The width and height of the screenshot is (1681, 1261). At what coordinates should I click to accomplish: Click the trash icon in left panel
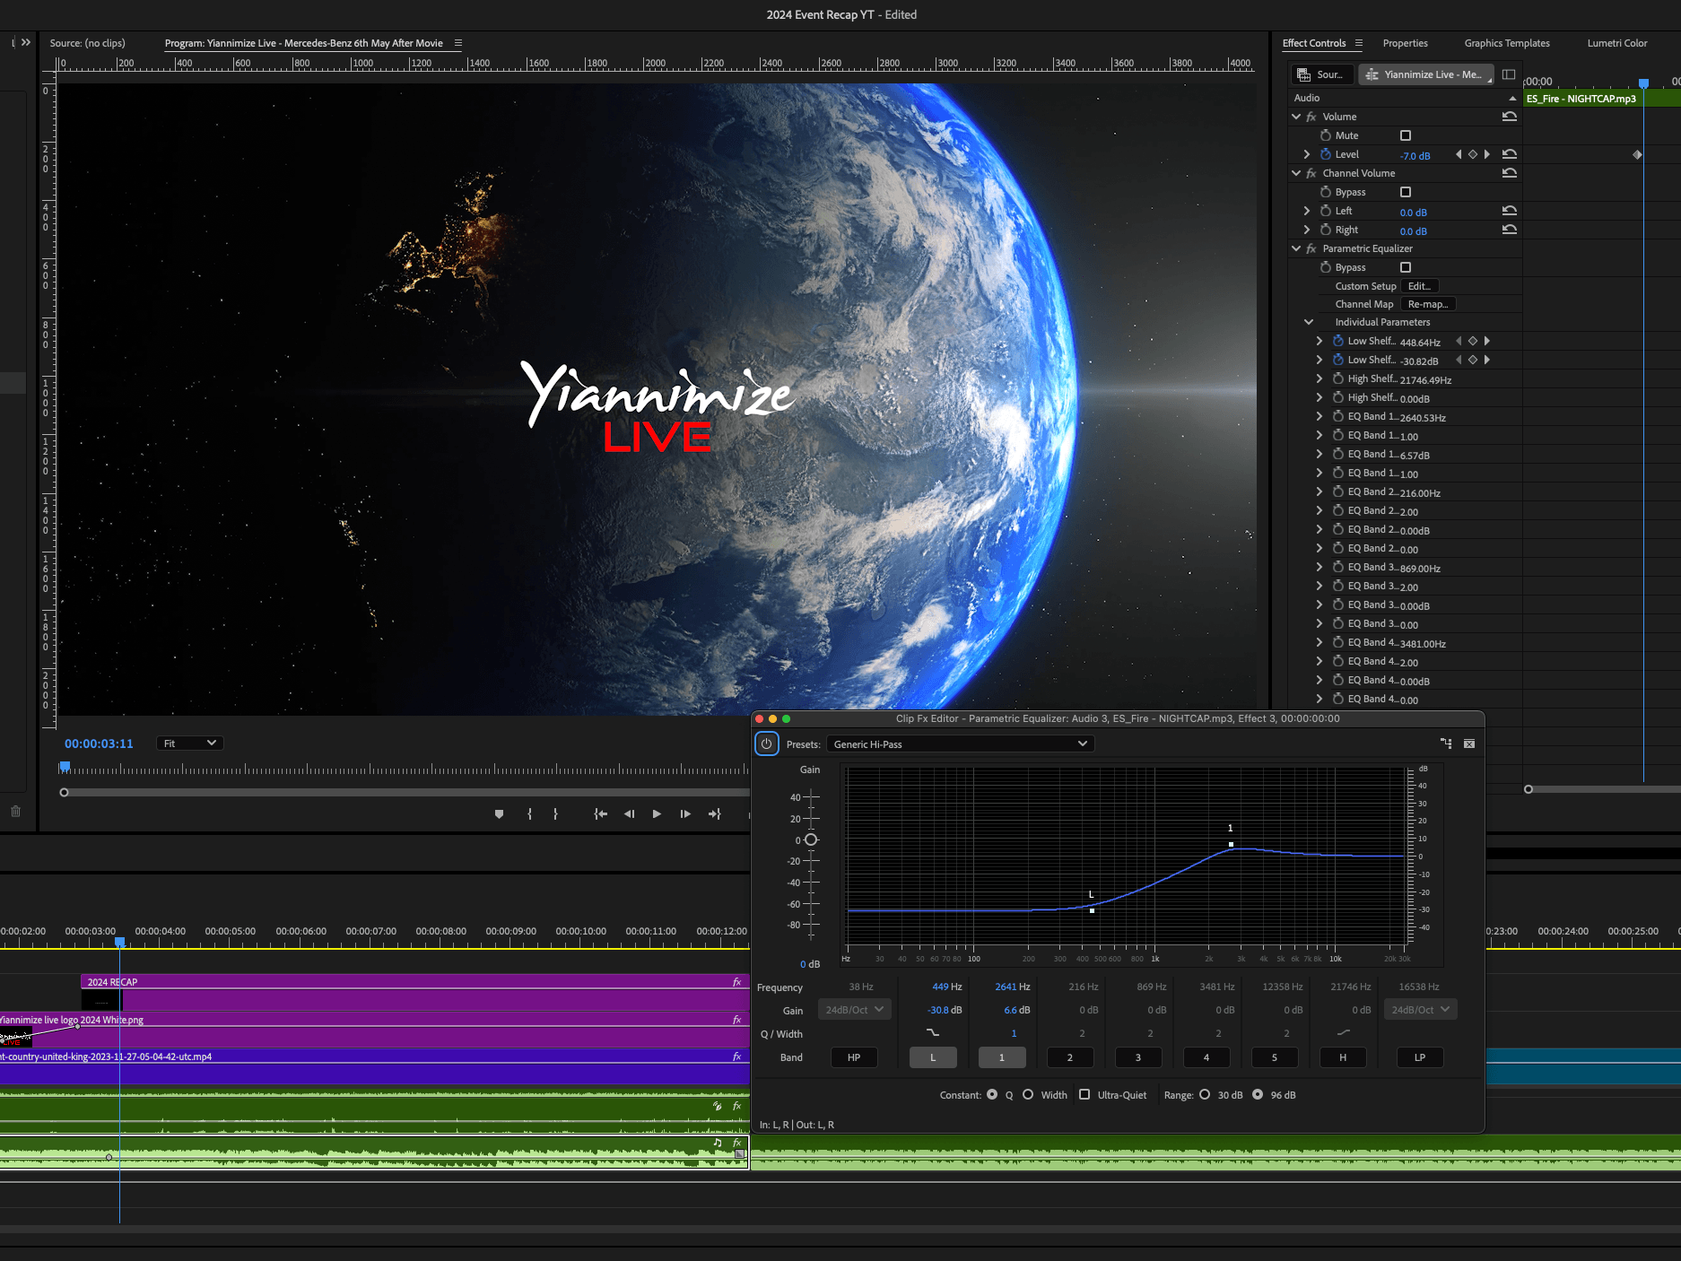[15, 811]
